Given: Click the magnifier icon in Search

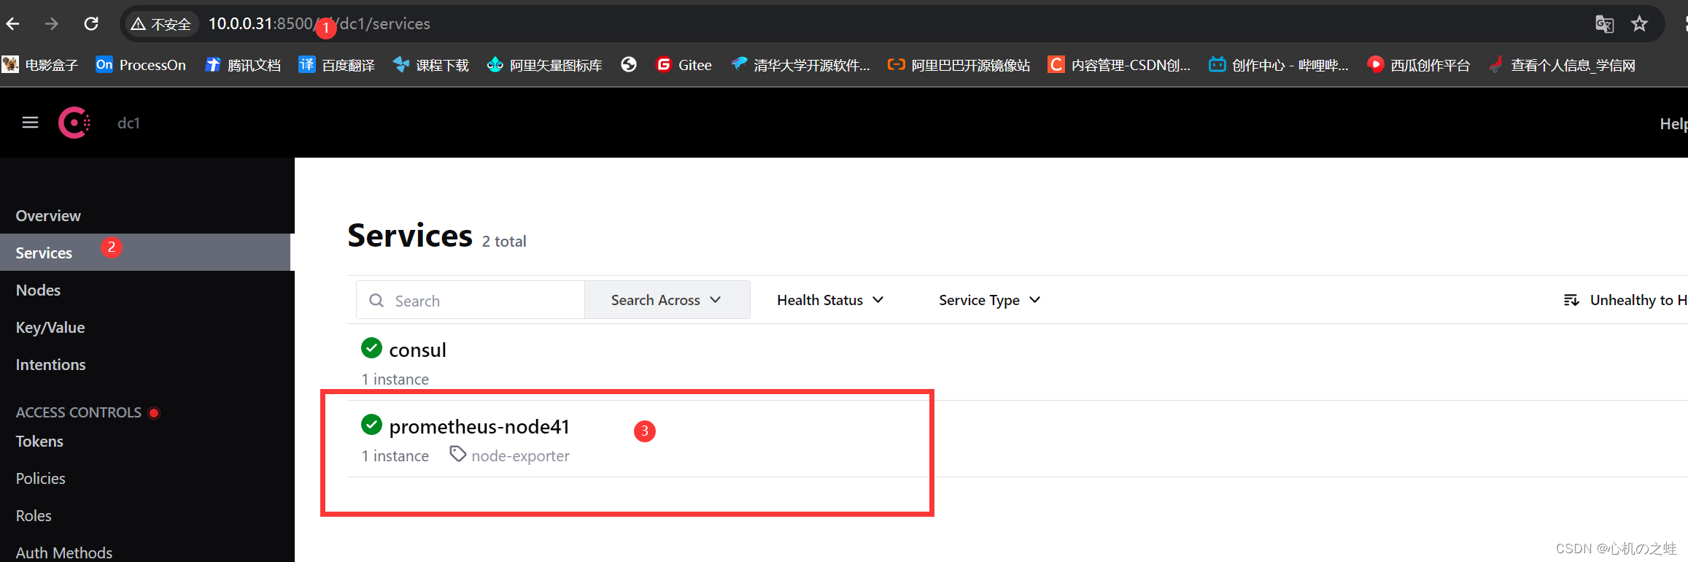Looking at the screenshot, I should (376, 301).
